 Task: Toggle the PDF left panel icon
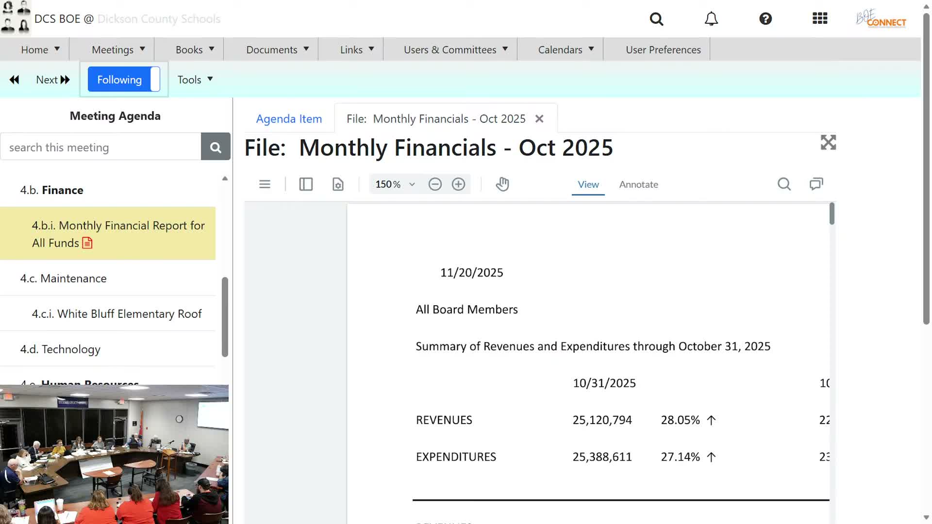(x=306, y=184)
